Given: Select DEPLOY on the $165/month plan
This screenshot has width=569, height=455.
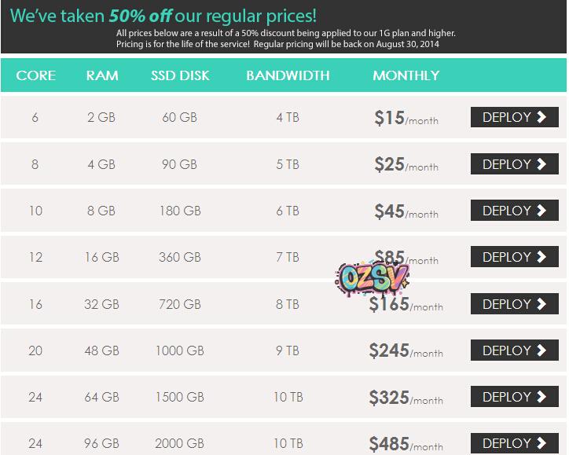Looking at the screenshot, I should tap(514, 304).
